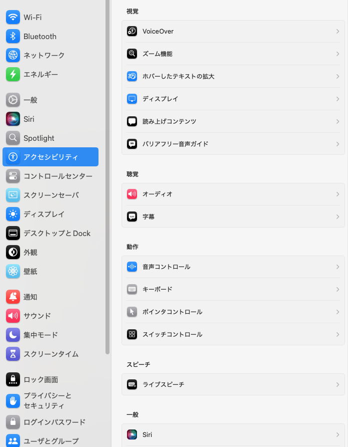Expand the ディスプレイ row chevron in 視覚
This screenshot has height=447, width=348.
point(338,99)
